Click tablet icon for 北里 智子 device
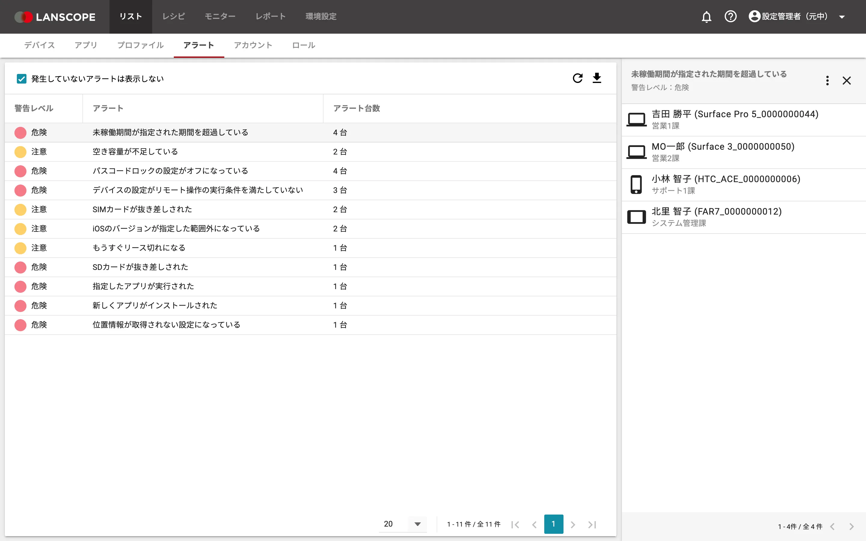The image size is (866, 541). 637,217
